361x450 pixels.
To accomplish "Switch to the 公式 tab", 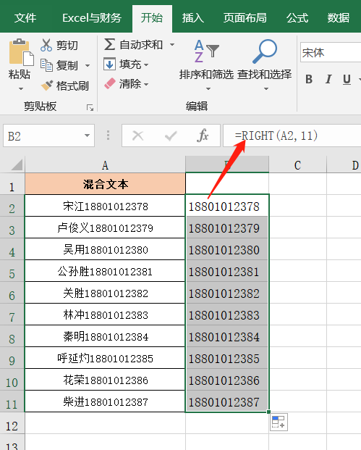I will click(297, 18).
